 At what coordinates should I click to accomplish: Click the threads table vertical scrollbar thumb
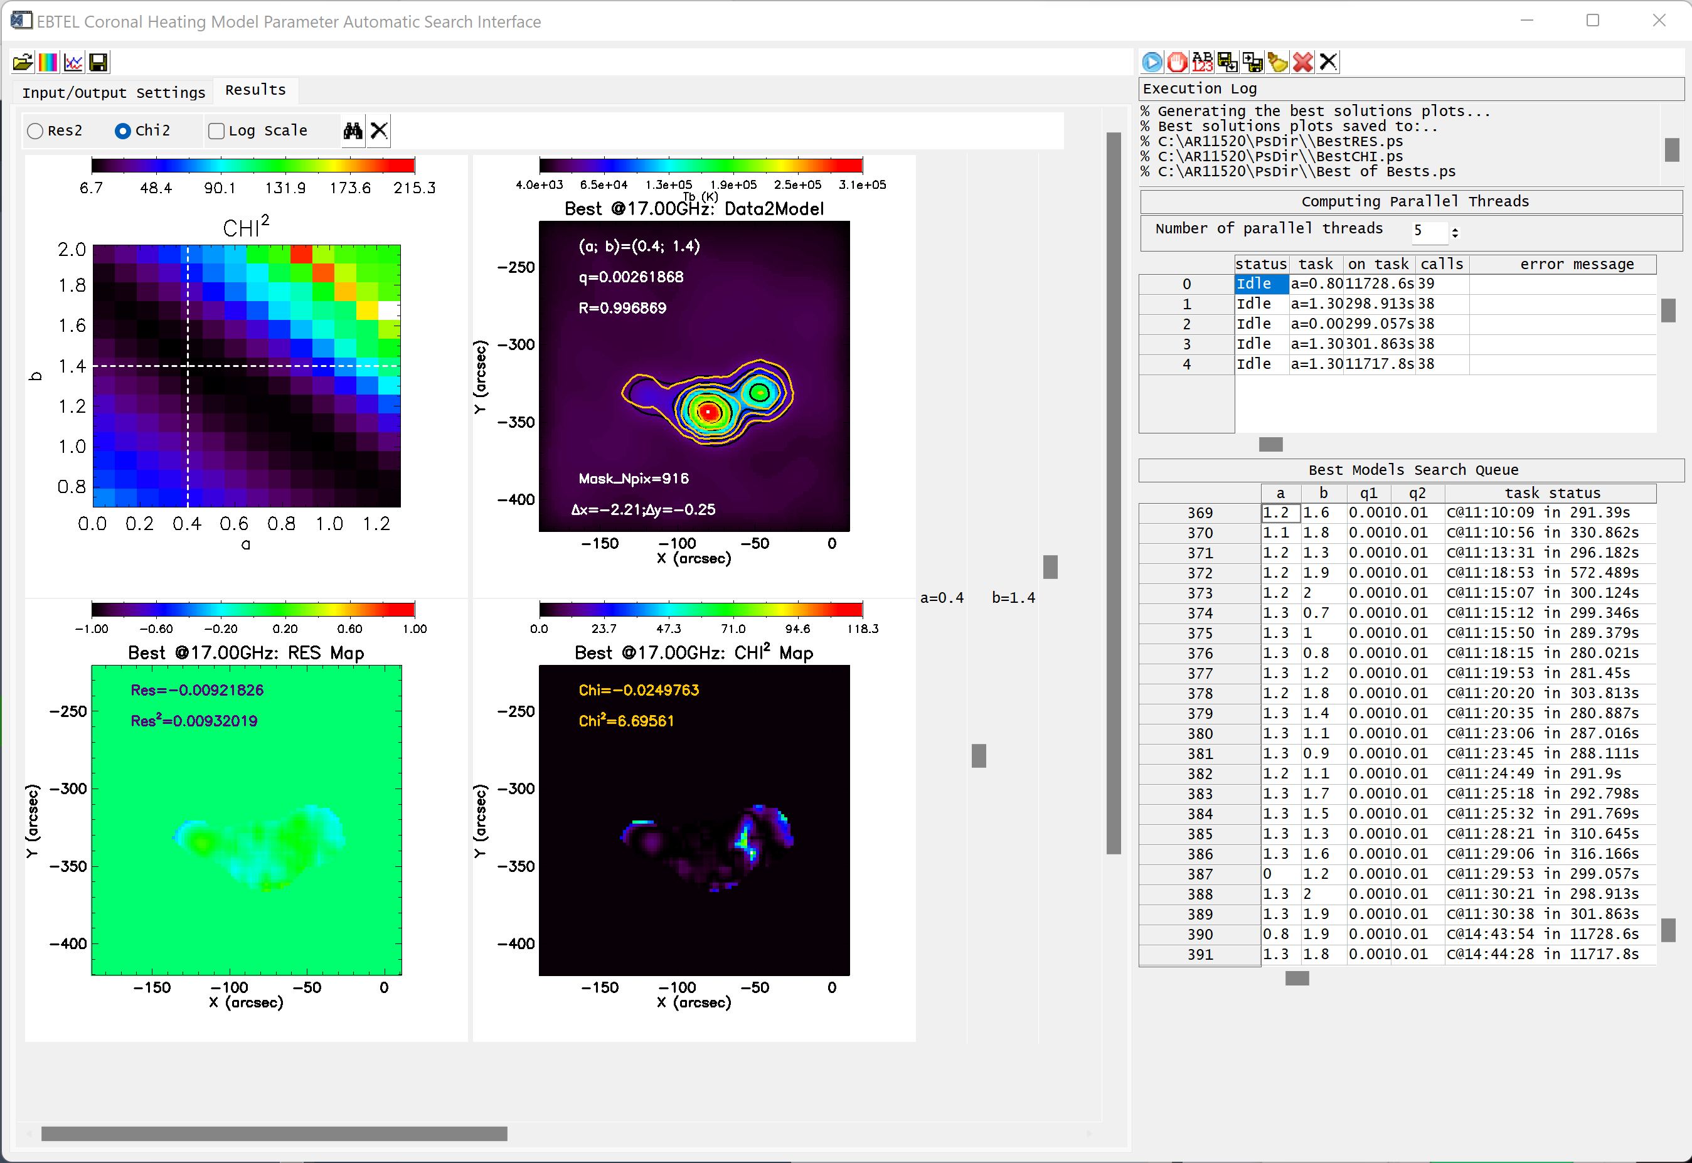tap(1668, 311)
